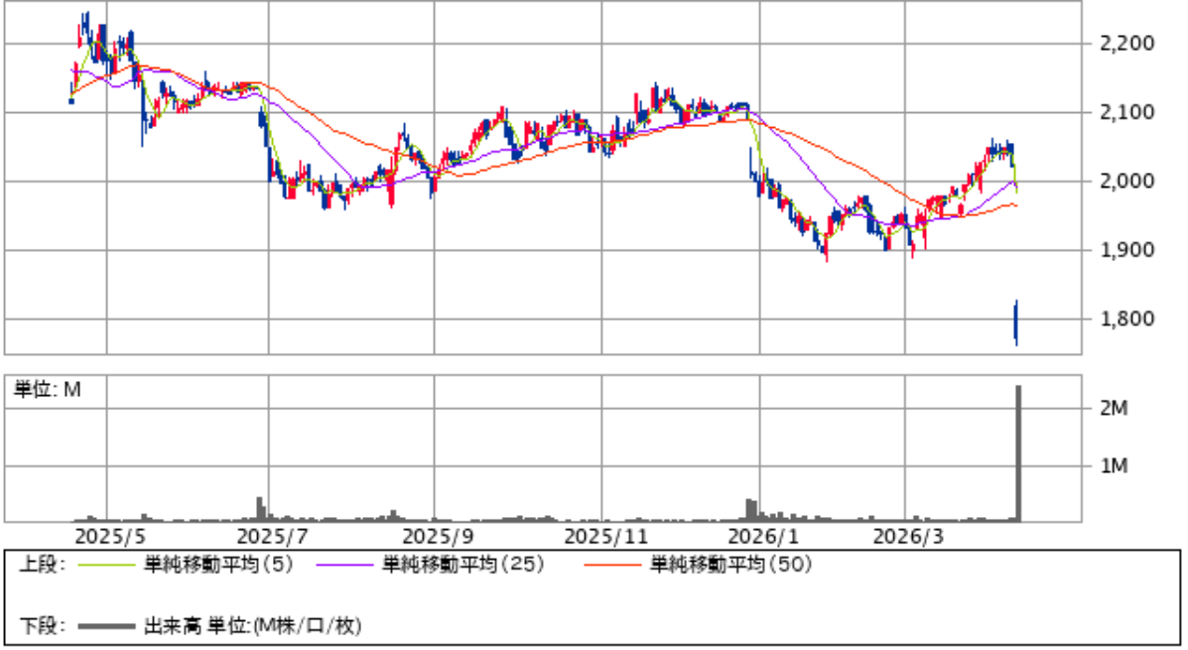The height and width of the screenshot is (650, 1188).
Task: Click the 2025/9 date label
Action: pyautogui.click(x=436, y=537)
